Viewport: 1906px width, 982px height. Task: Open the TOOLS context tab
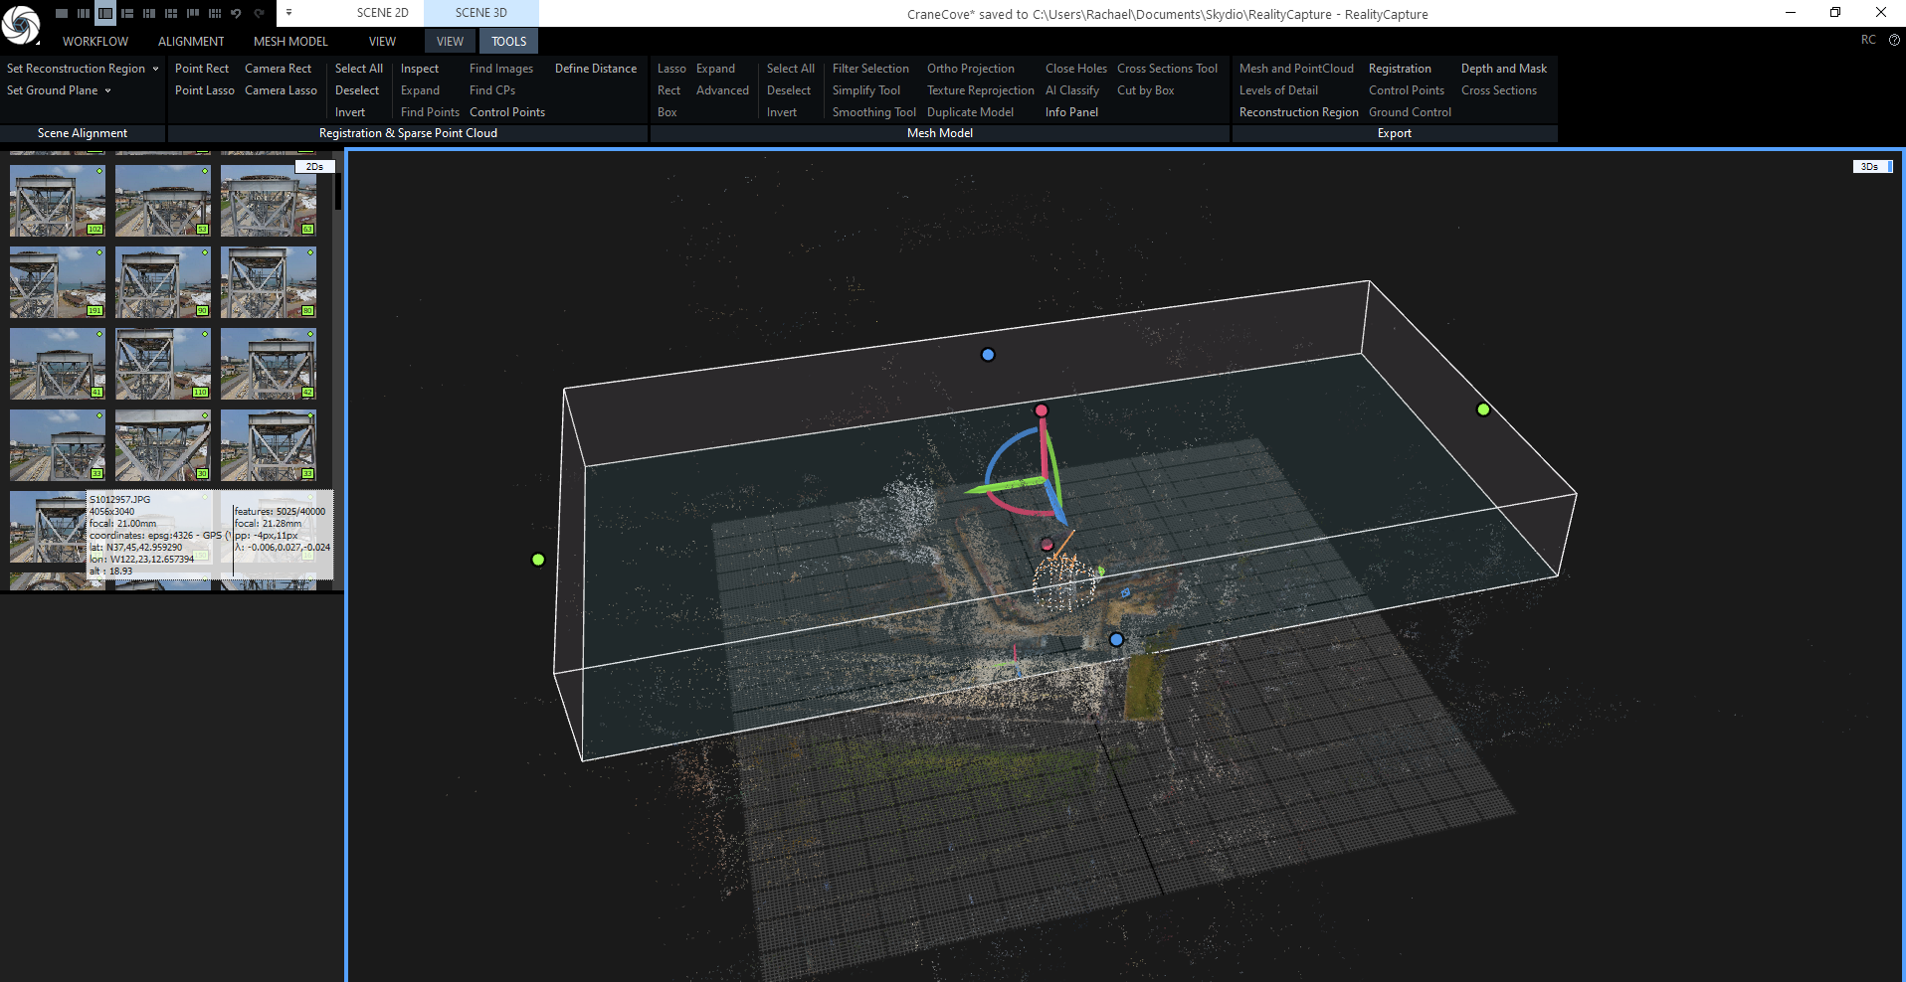[x=509, y=41]
